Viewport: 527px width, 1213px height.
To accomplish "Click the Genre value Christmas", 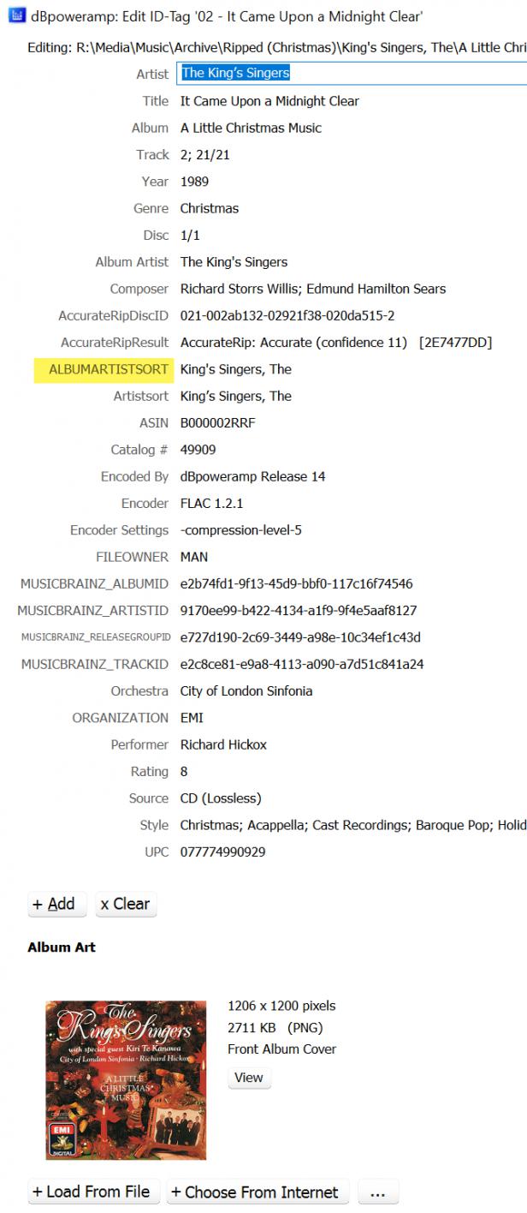I will pos(209,208).
